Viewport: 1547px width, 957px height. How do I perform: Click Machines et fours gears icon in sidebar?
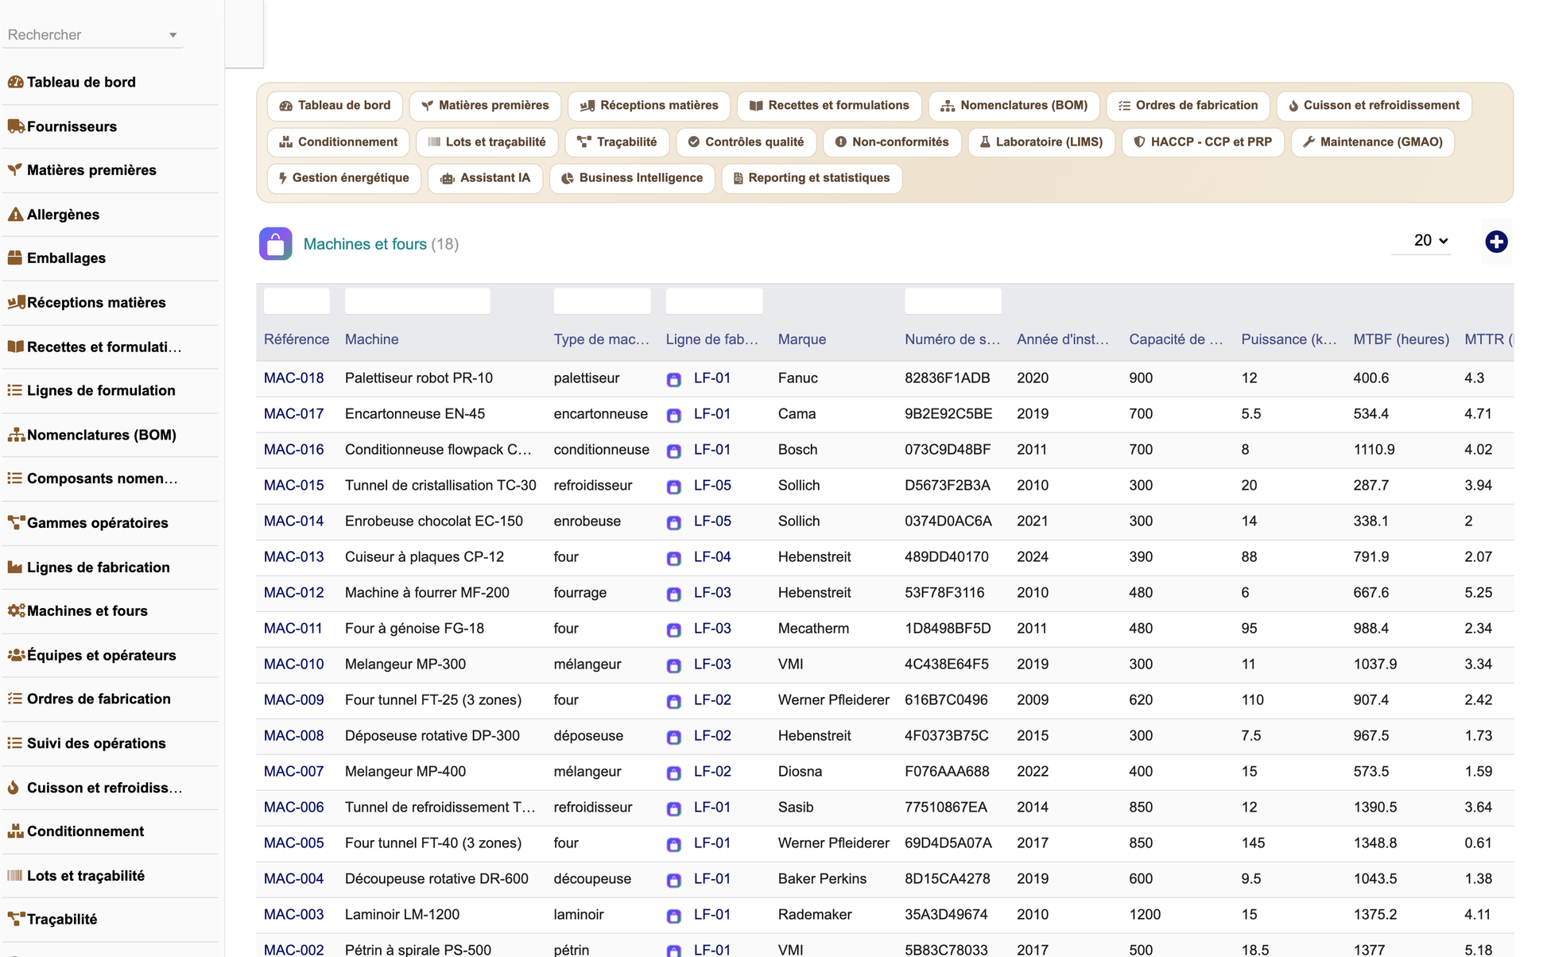[x=15, y=611]
